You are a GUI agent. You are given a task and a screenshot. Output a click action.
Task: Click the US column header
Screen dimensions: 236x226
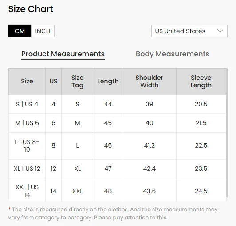point(53,82)
